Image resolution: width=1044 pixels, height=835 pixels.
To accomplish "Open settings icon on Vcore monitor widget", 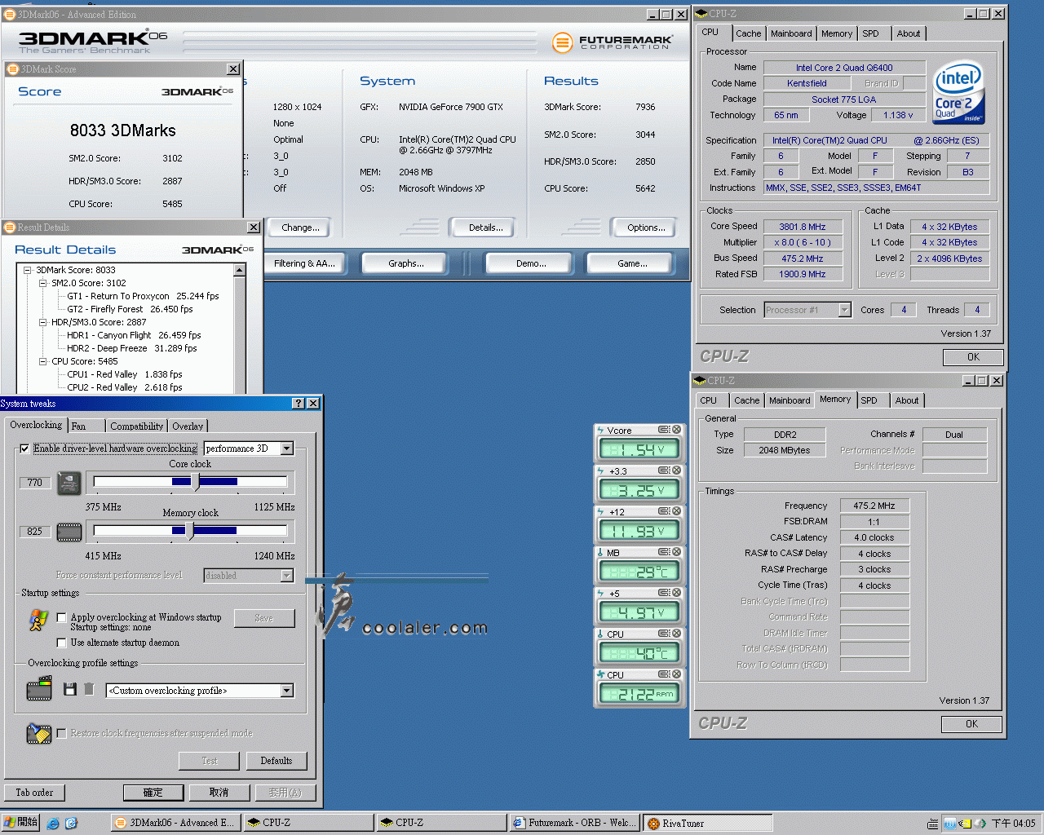I will coord(664,430).
